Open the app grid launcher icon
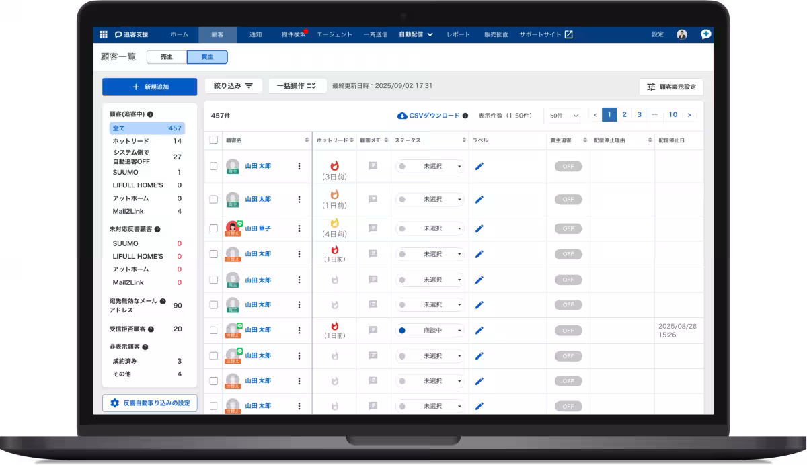The height and width of the screenshot is (465, 807). pos(104,34)
